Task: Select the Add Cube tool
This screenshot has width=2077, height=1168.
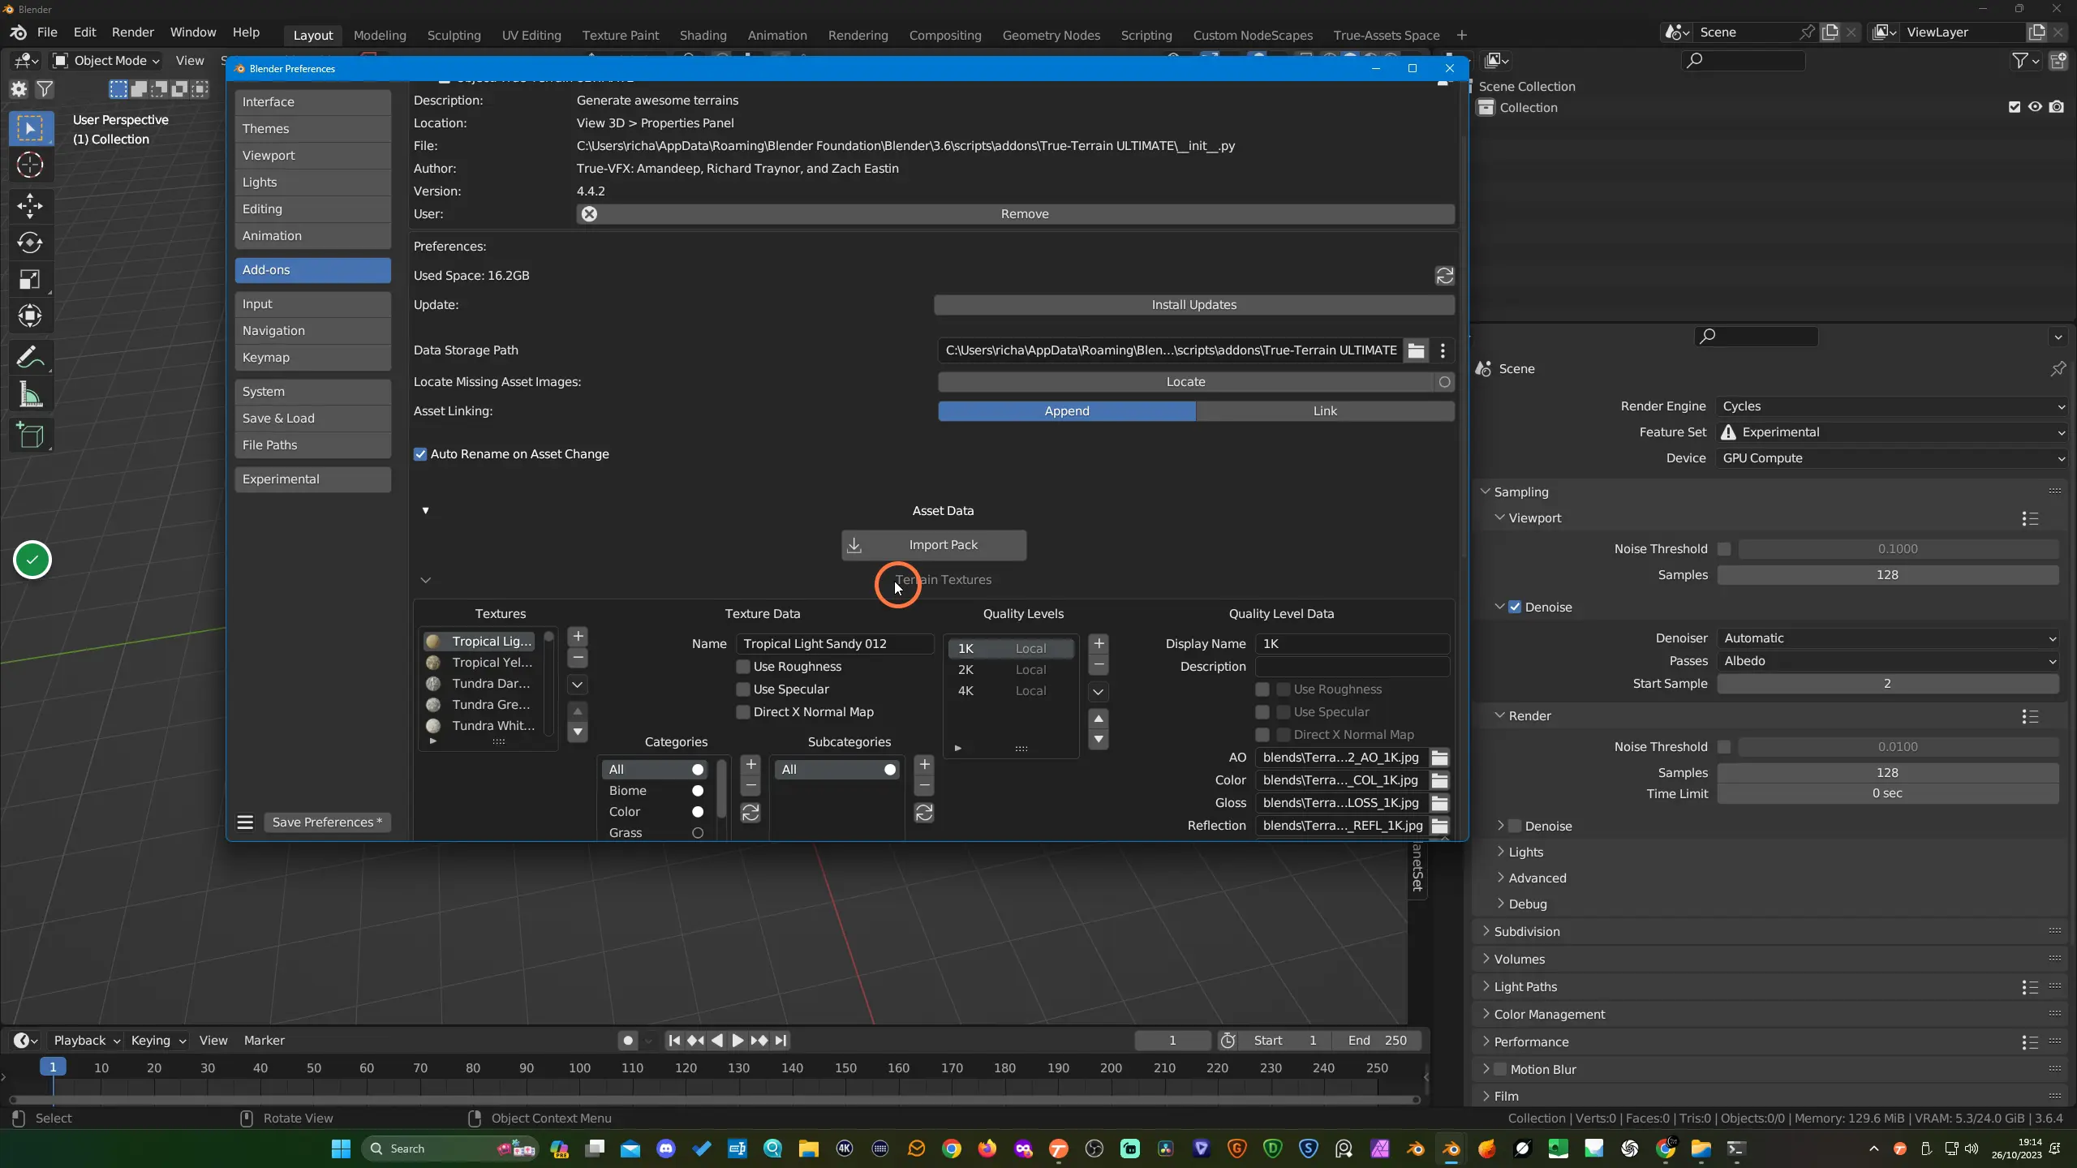Action: point(30,436)
